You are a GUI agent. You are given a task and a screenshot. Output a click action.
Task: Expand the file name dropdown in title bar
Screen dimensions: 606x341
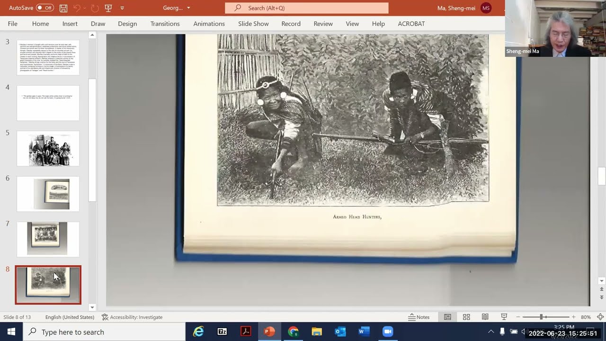click(188, 8)
